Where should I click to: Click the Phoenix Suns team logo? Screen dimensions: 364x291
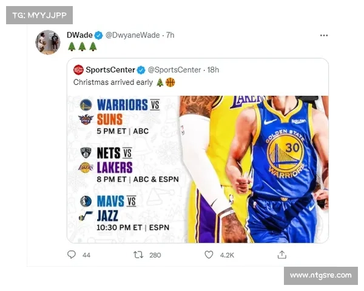coord(86,119)
